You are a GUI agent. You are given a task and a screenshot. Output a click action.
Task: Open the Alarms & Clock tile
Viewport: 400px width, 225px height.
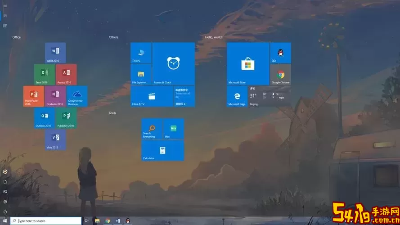(174, 64)
